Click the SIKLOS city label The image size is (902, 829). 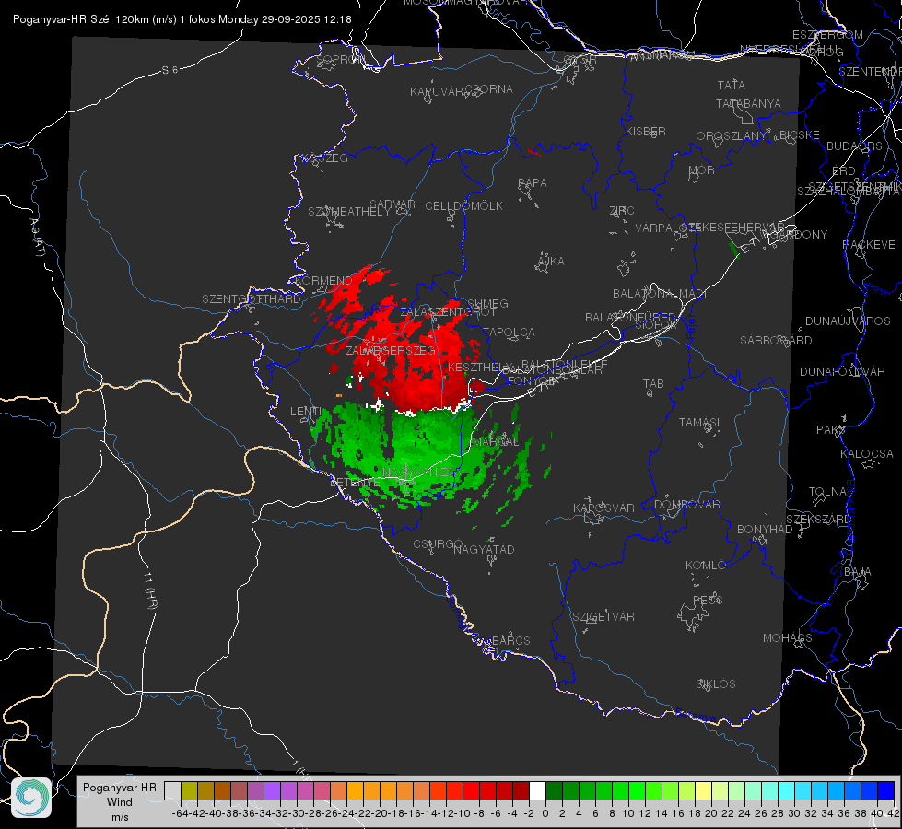click(x=716, y=684)
